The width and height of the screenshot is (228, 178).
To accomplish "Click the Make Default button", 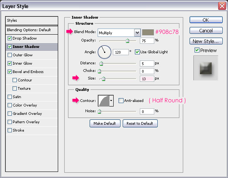I will 105,123.
